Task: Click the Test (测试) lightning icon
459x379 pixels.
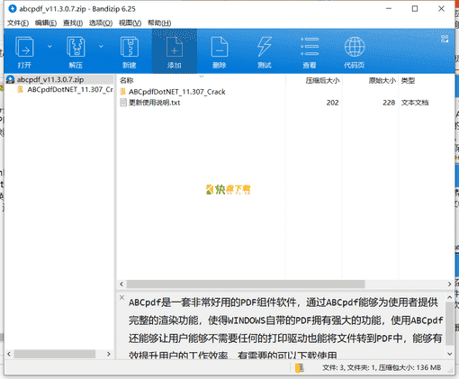Action: coord(265,47)
